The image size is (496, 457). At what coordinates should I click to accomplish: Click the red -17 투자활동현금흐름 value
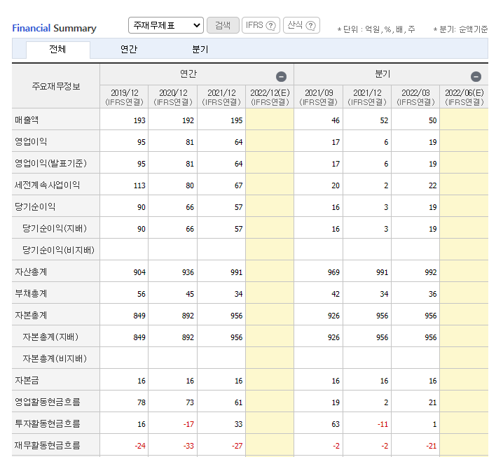pos(188,424)
